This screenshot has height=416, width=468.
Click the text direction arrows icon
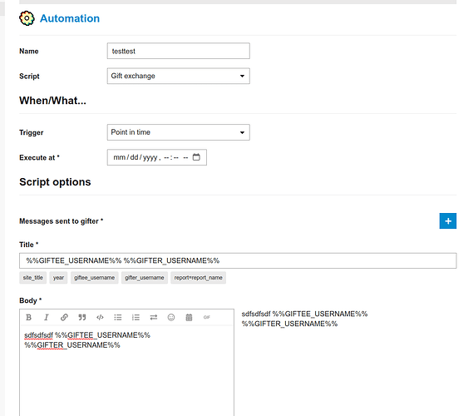tap(154, 317)
